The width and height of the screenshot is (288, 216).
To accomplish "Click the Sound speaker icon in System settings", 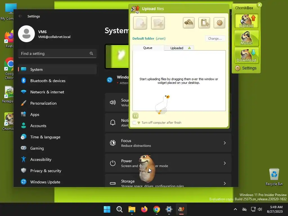I will coord(112,102).
